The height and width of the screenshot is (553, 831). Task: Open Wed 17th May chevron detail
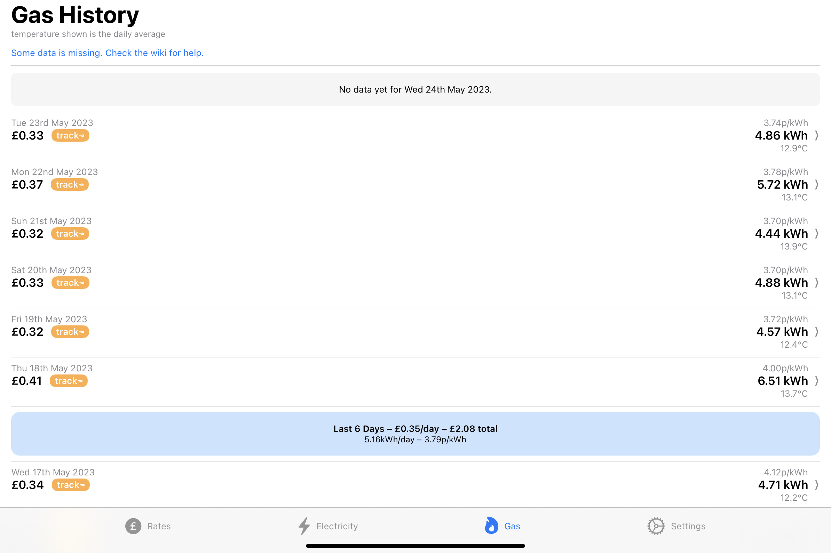[x=816, y=485]
